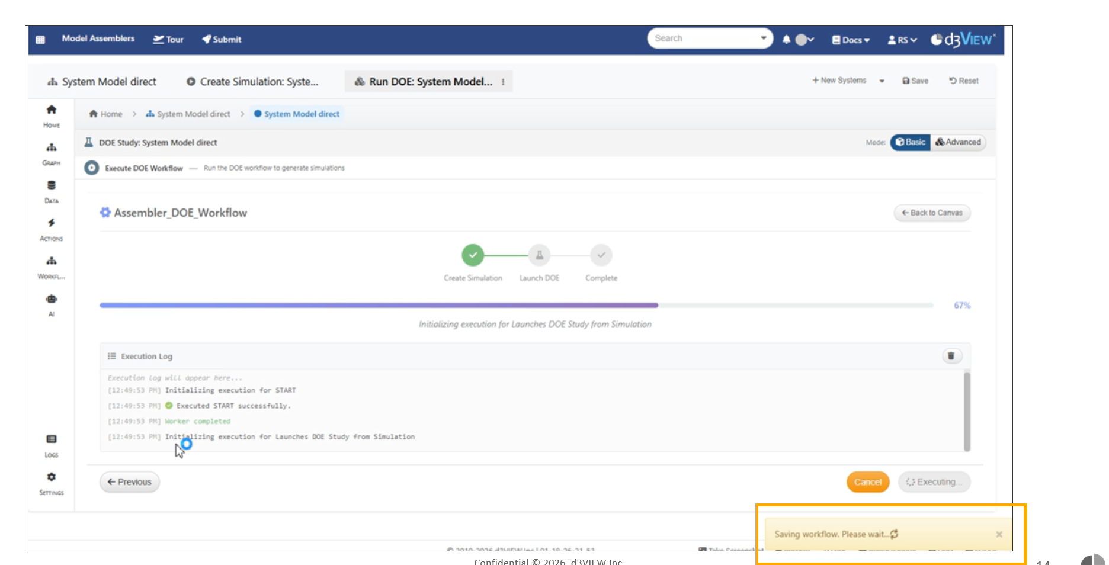The height and width of the screenshot is (565, 1109).
Task: Open the apps grid menu icon
Action: (40, 40)
